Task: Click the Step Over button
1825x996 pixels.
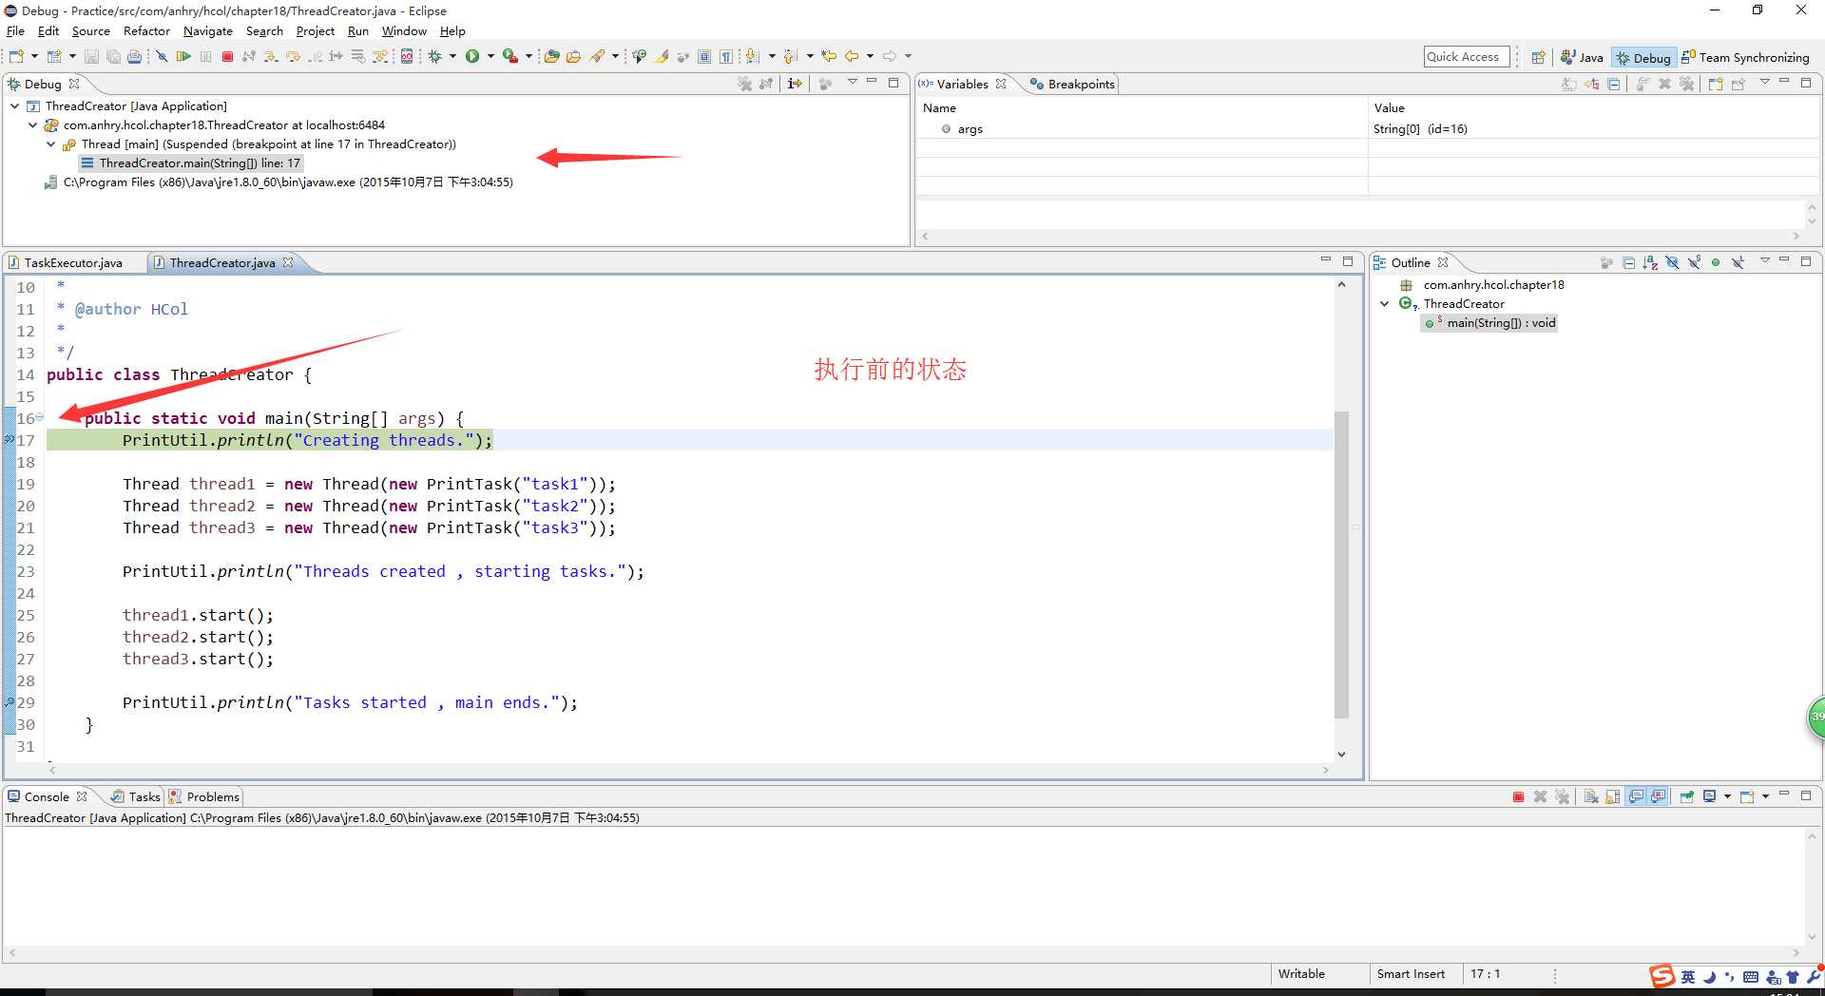Action: click(293, 56)
